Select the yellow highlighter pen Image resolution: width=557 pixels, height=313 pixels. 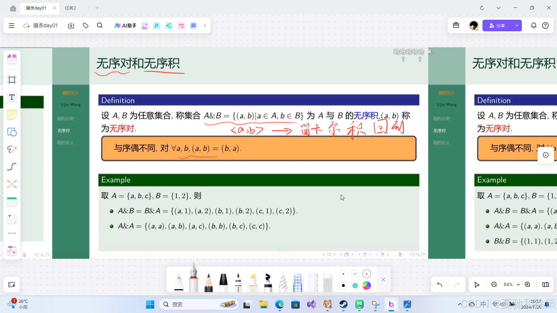[253, 282]
